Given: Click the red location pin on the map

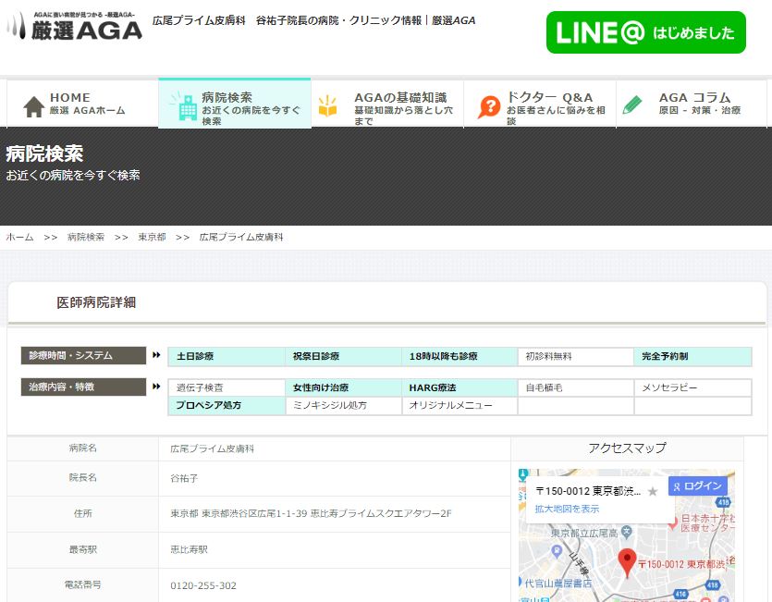Looking at the screenshot, I should [627, 562].
